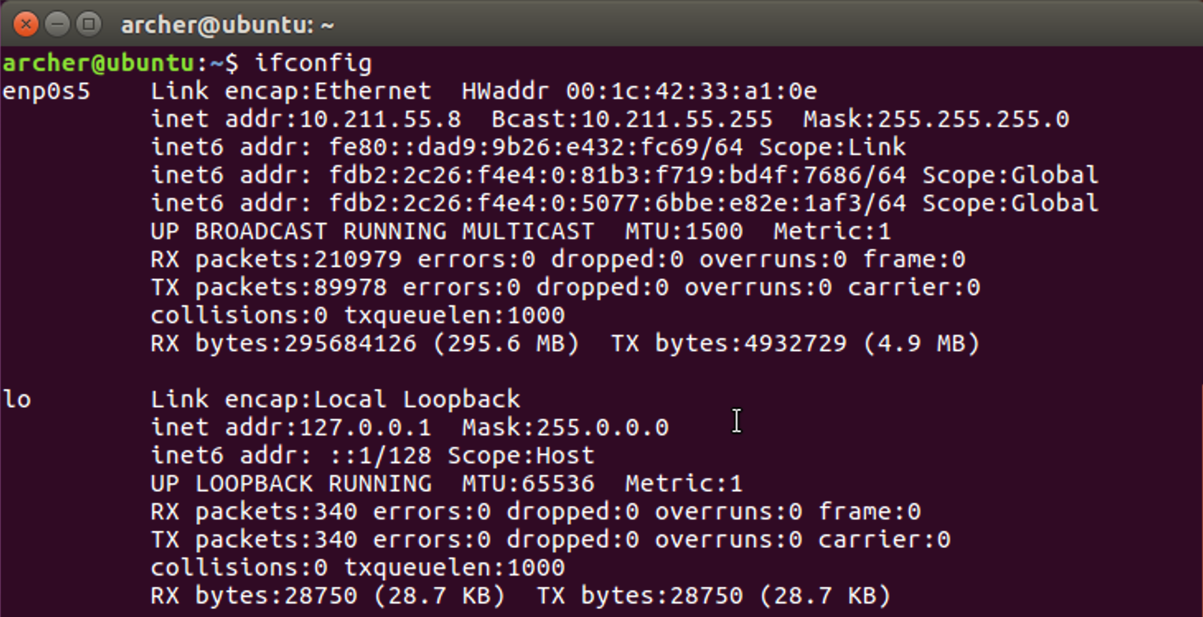The image size is (1203, 617).
Task: Click the HWaddr 00:1c:42:33:a1:0e value
Action: tap(639, 91)
